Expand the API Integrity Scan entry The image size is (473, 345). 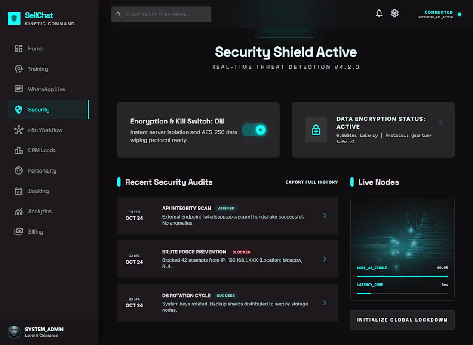(x=325, y=216)
